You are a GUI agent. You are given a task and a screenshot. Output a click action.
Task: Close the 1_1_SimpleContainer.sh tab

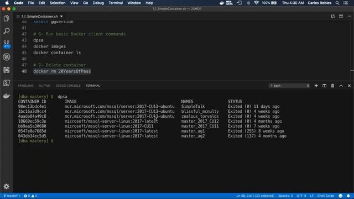(x=61, y=16)
